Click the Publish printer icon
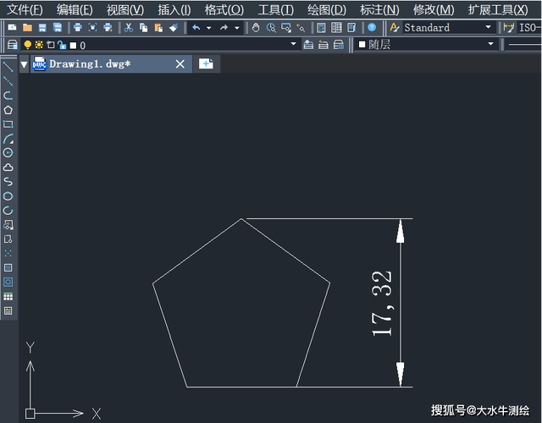The image size is (542, 423). tap(108, 27)
